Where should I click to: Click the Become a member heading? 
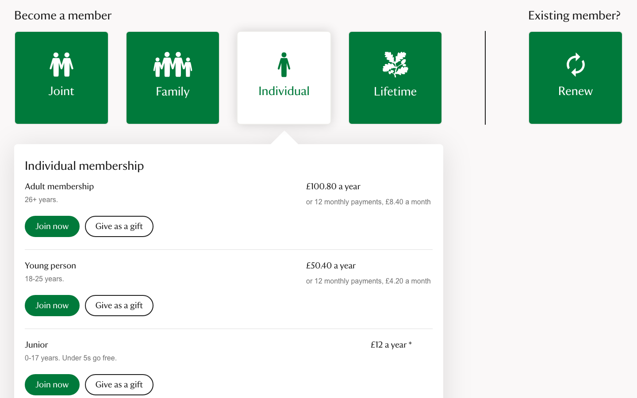click(x=63, y=15)
